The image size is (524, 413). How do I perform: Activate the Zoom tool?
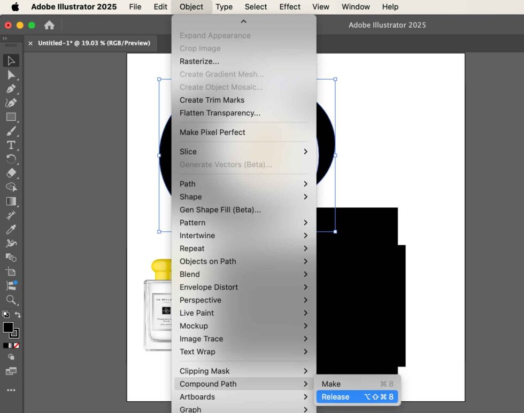click(12, 300)
